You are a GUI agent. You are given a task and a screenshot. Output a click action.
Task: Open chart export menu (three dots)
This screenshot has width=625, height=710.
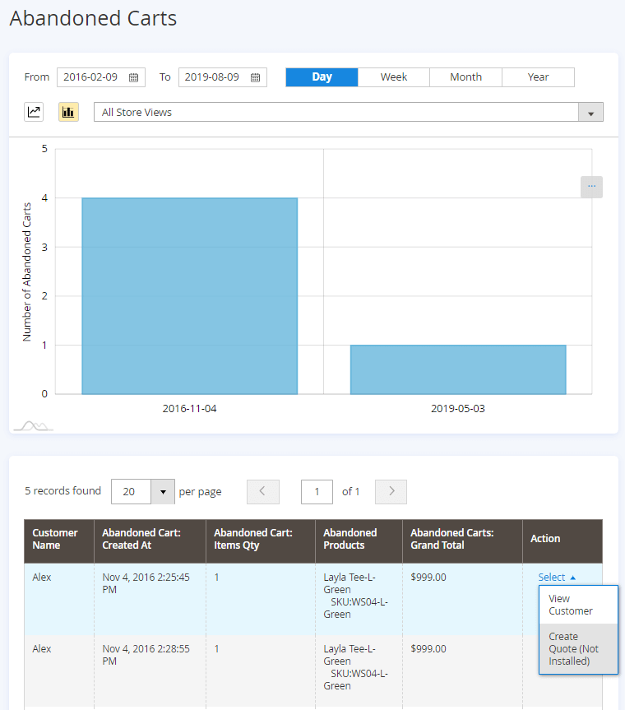tap(591, 187)
